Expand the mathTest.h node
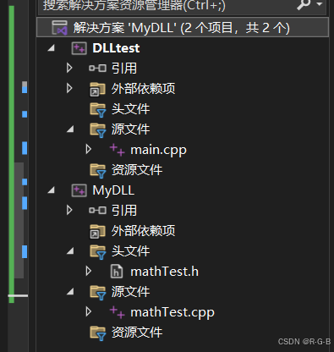The height and width of the screenshot is (352, 334). pos(89,271)
